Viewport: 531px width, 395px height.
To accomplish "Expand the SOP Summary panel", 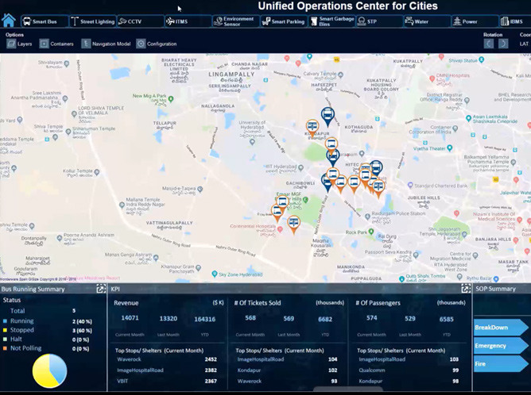I will click(x=525, y=290).
